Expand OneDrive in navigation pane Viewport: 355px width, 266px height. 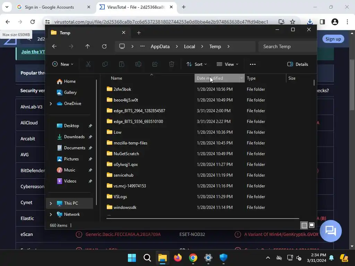click(51, 104)
